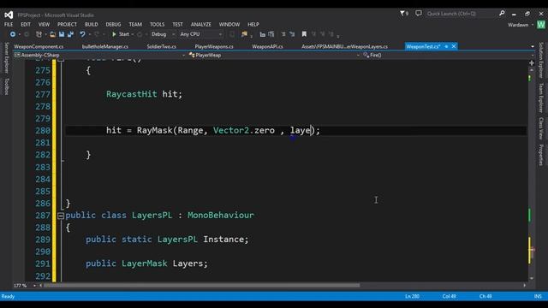Open the PlayerWeap class navigation dropdown
Screen dimensions: 548x308
point(274,55)
